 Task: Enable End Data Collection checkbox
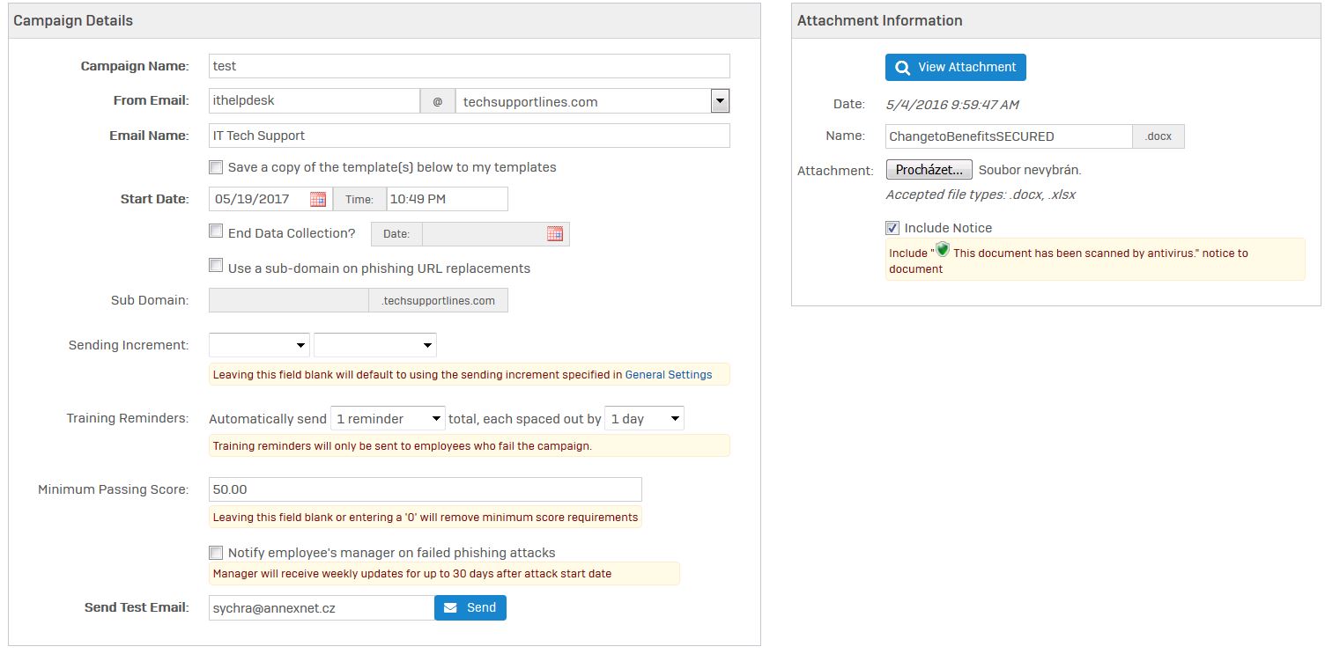[x=216, y=231]
